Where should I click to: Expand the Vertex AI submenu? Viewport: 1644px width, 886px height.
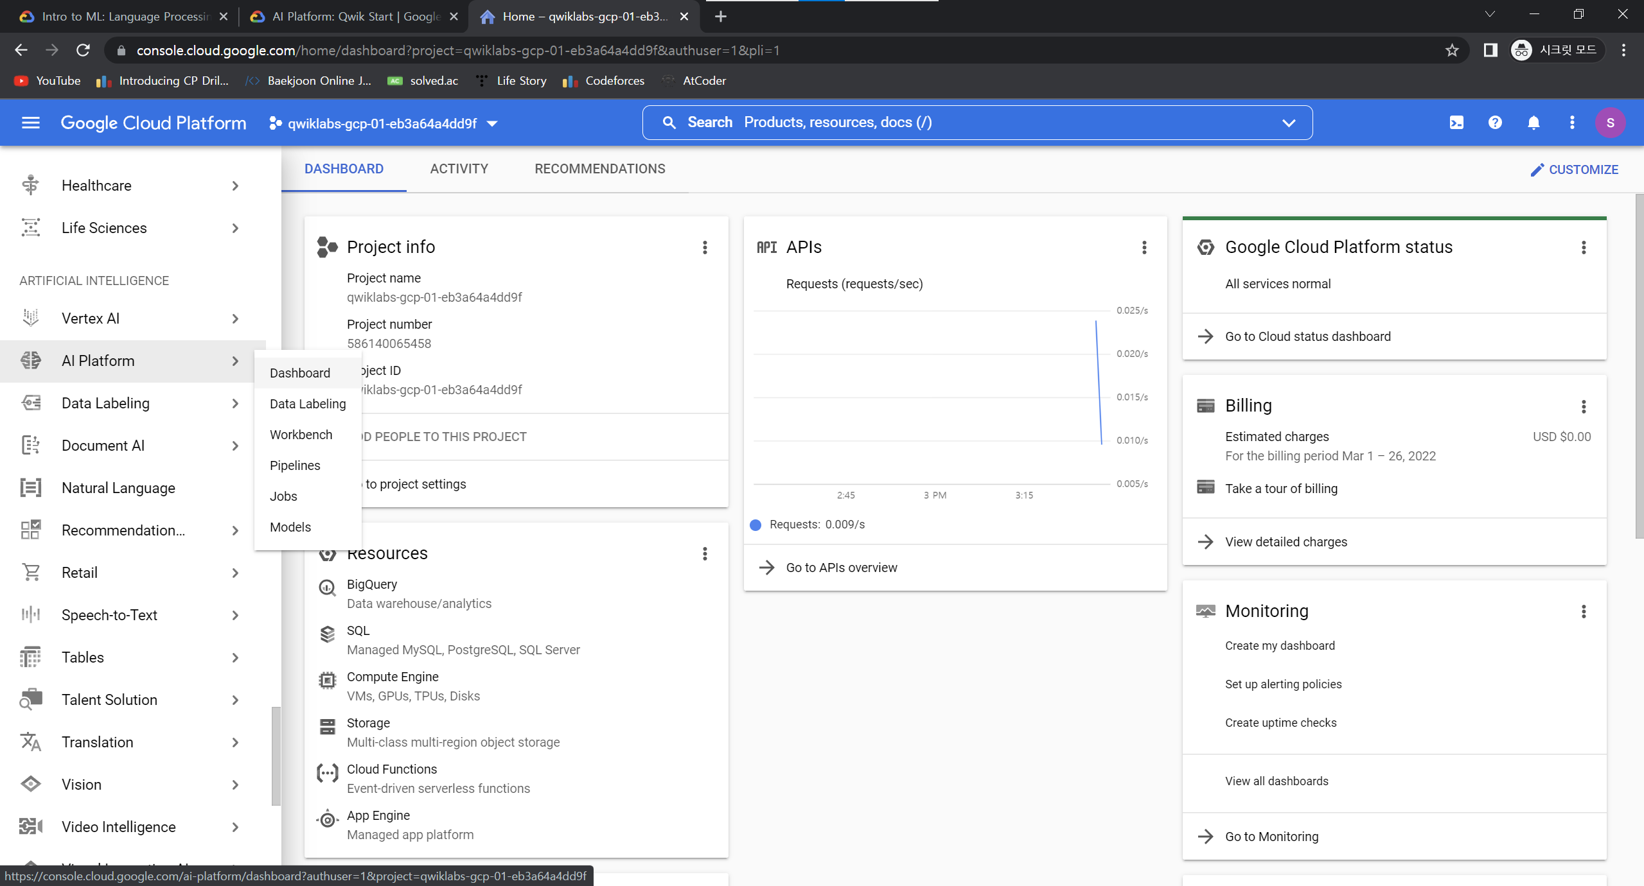pos(235,318)
